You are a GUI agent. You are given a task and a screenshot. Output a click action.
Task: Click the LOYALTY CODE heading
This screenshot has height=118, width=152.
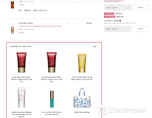(x=111, y=21)
